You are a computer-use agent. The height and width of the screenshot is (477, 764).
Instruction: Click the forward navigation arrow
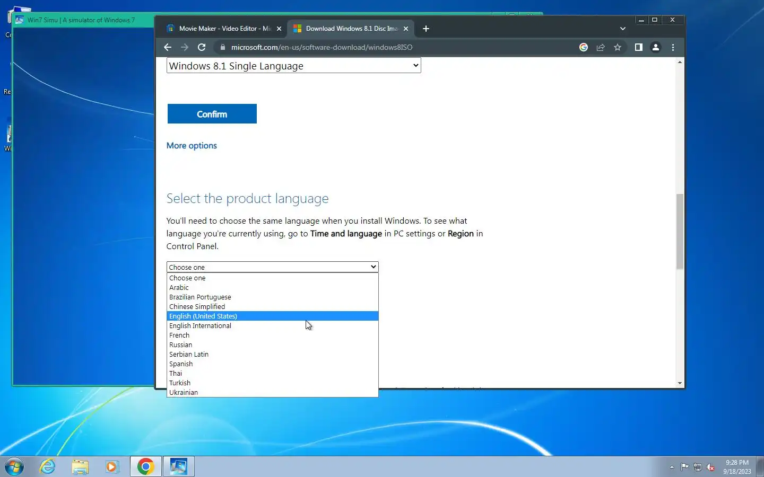click(x=185, y=47)
